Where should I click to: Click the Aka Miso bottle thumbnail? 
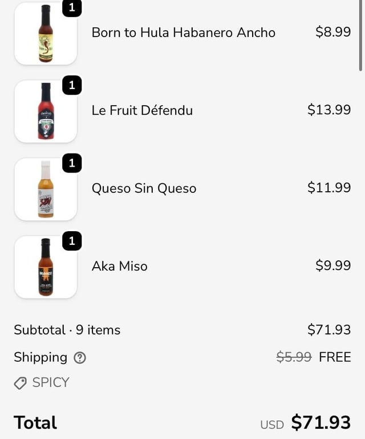[46, 267]
